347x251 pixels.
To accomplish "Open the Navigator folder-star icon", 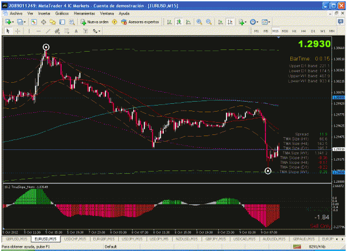I will click(53, 22).
